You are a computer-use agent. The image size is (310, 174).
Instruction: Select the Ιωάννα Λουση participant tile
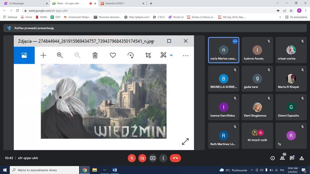257,50
